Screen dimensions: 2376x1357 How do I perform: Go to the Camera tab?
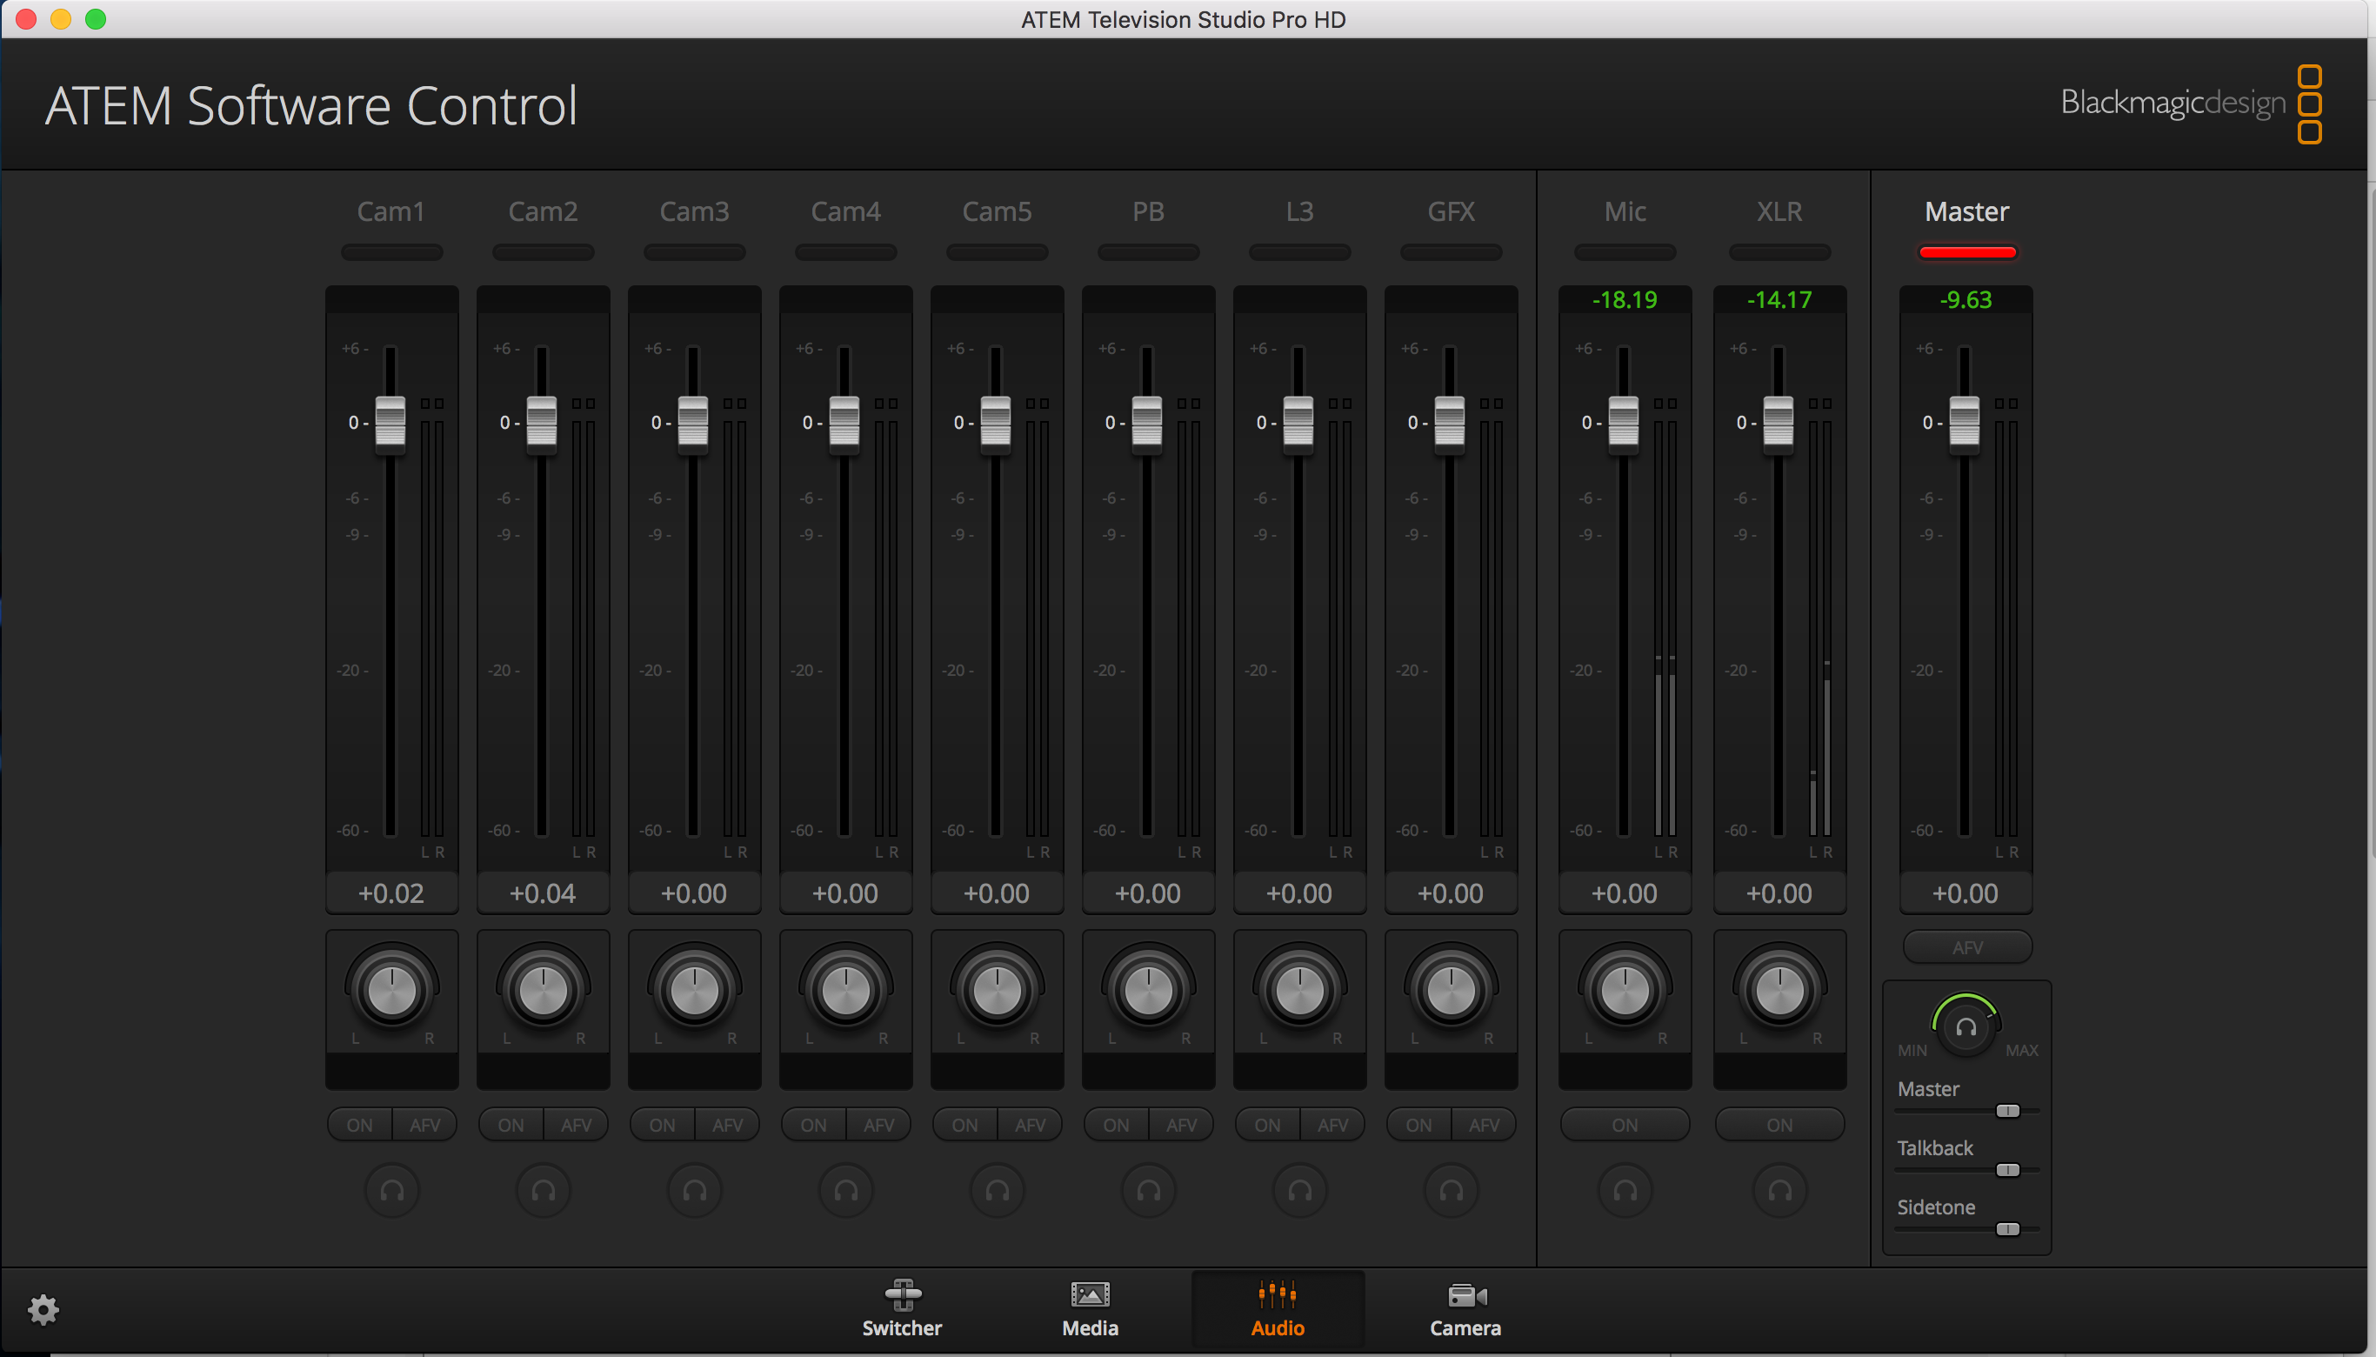point(1465,1308)
